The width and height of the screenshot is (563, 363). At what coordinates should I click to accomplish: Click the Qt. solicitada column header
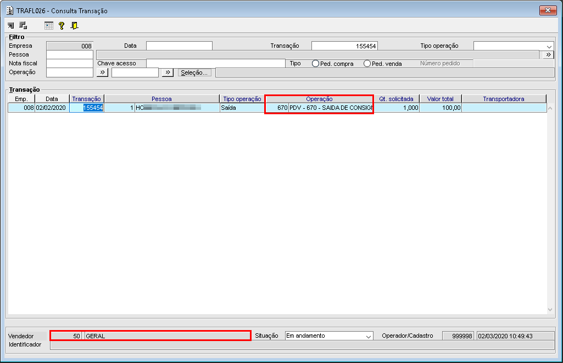397,99
